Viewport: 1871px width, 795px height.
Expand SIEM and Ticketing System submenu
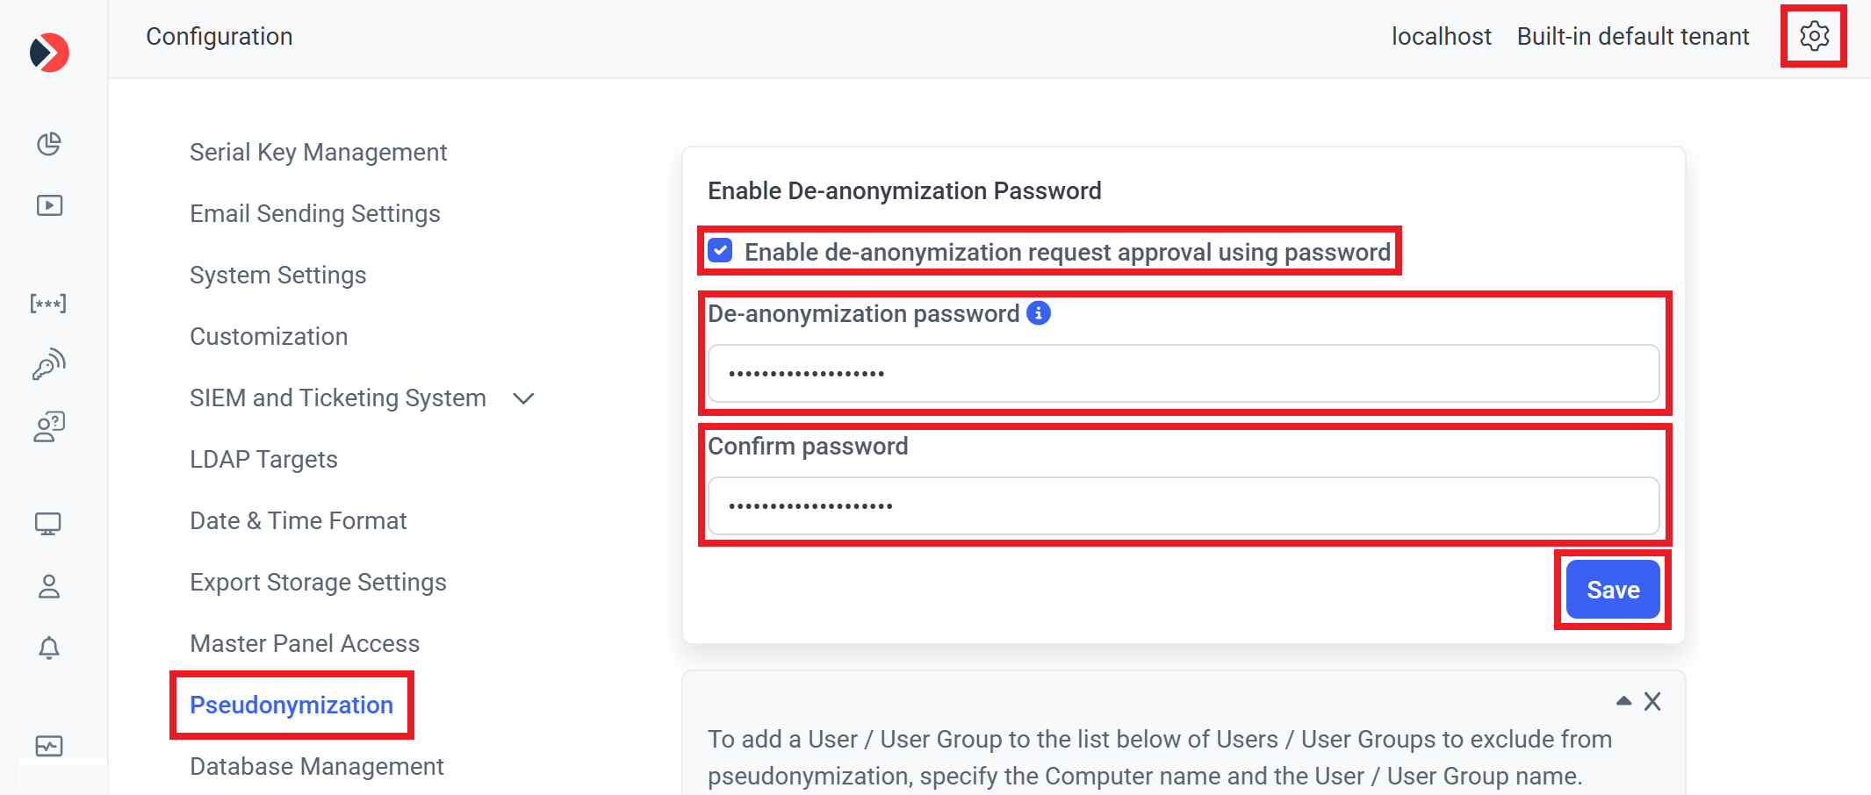coord(524,398)
